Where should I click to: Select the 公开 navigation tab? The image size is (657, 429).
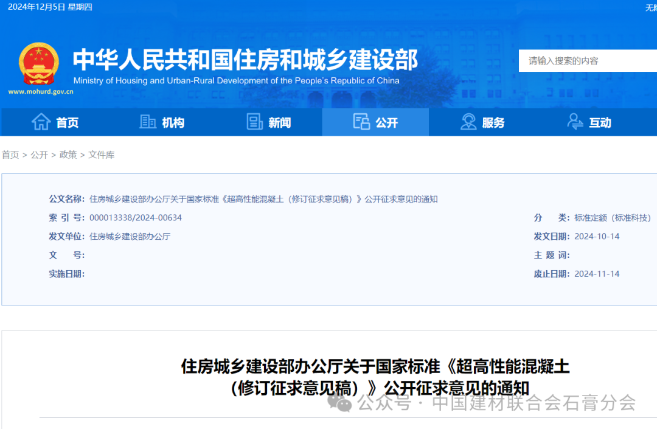tap(375, 122)
